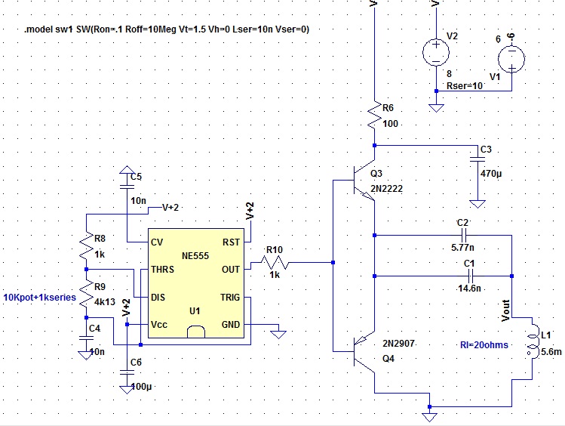Screen dimensions: 565x426
Task: Click the Rl=20ohms comment text
Action: (x=484, y=345)
